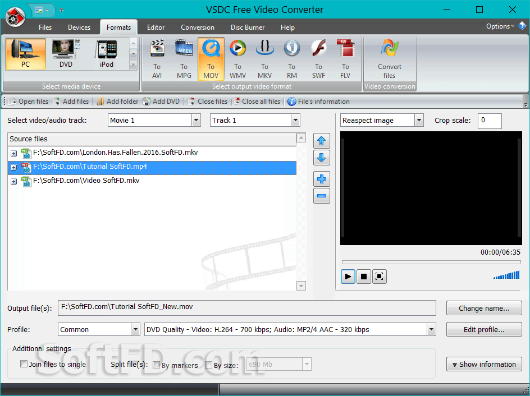
Task: Stop the video preview
Action: 364,277
